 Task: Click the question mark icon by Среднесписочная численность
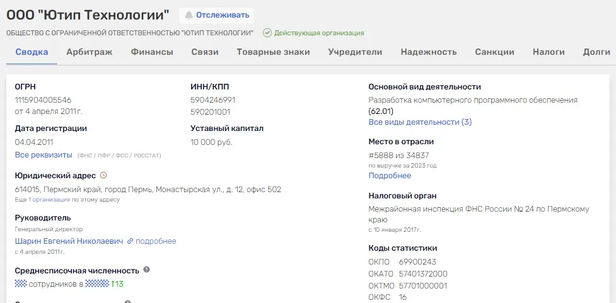146,270
